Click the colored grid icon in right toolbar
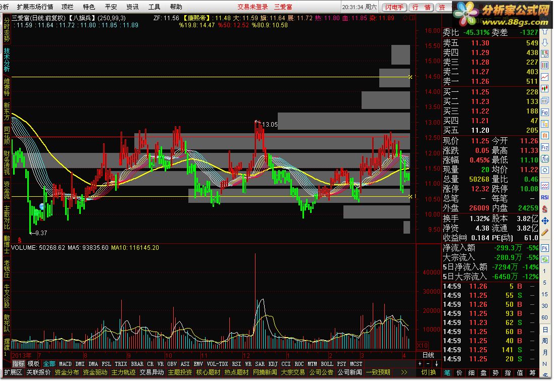 545,65
